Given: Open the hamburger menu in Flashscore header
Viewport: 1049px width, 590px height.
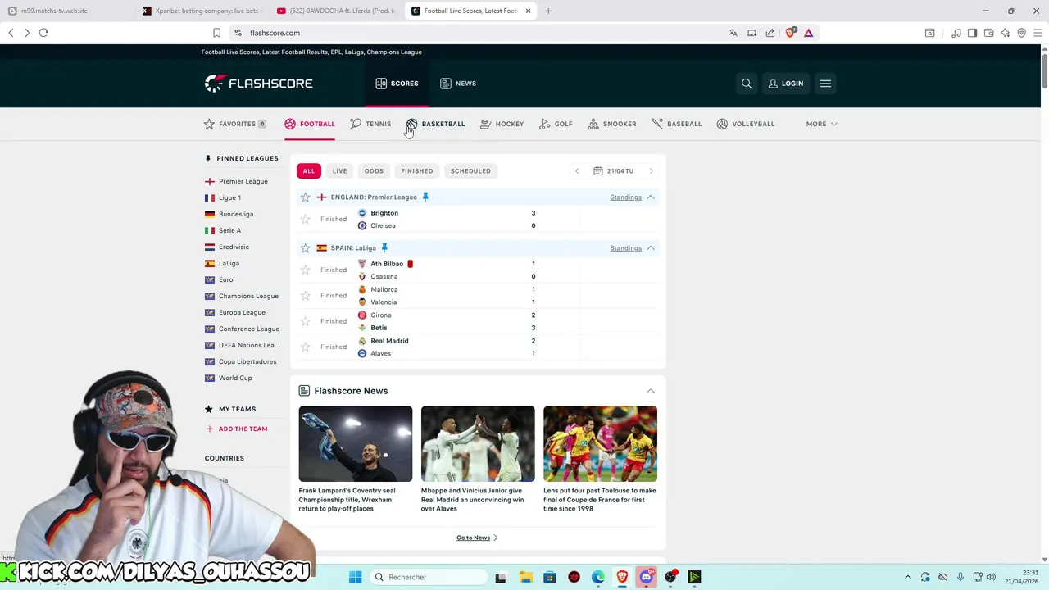Looking at the screenshot, I should tap(825, 84).
